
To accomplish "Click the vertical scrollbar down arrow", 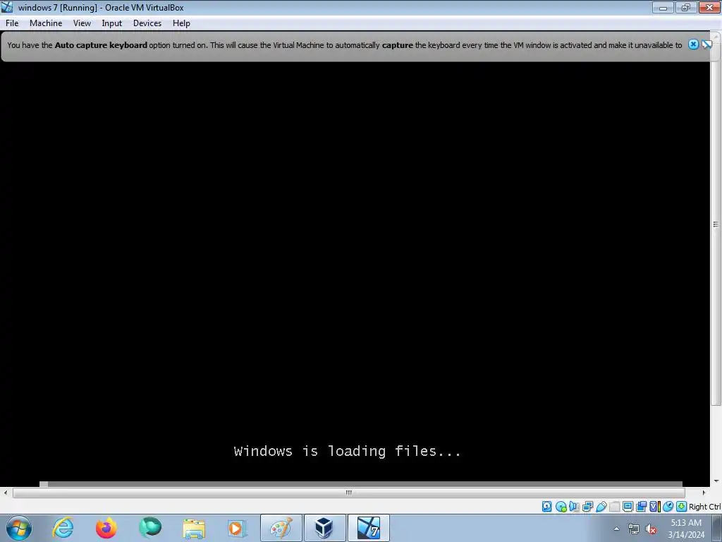I will tap(716, 481).
